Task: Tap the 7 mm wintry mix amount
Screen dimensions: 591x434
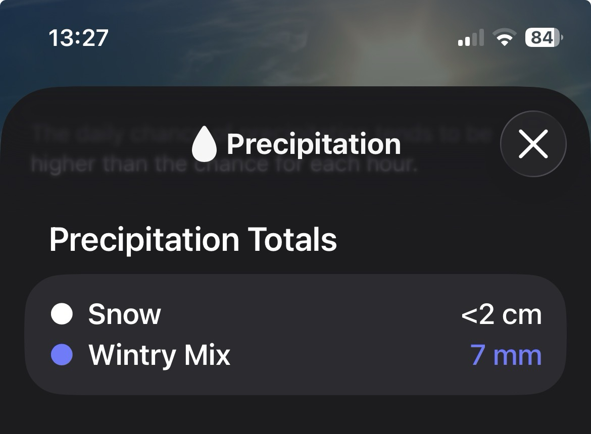Action: click(x=506, y=355)
